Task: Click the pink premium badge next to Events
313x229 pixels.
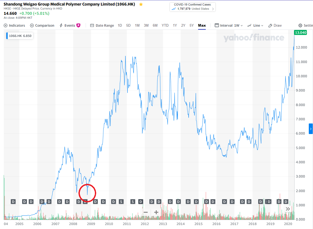Action: pos(79,25)
